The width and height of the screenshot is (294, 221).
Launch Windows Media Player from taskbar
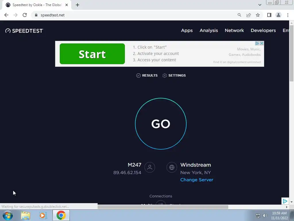43,215
